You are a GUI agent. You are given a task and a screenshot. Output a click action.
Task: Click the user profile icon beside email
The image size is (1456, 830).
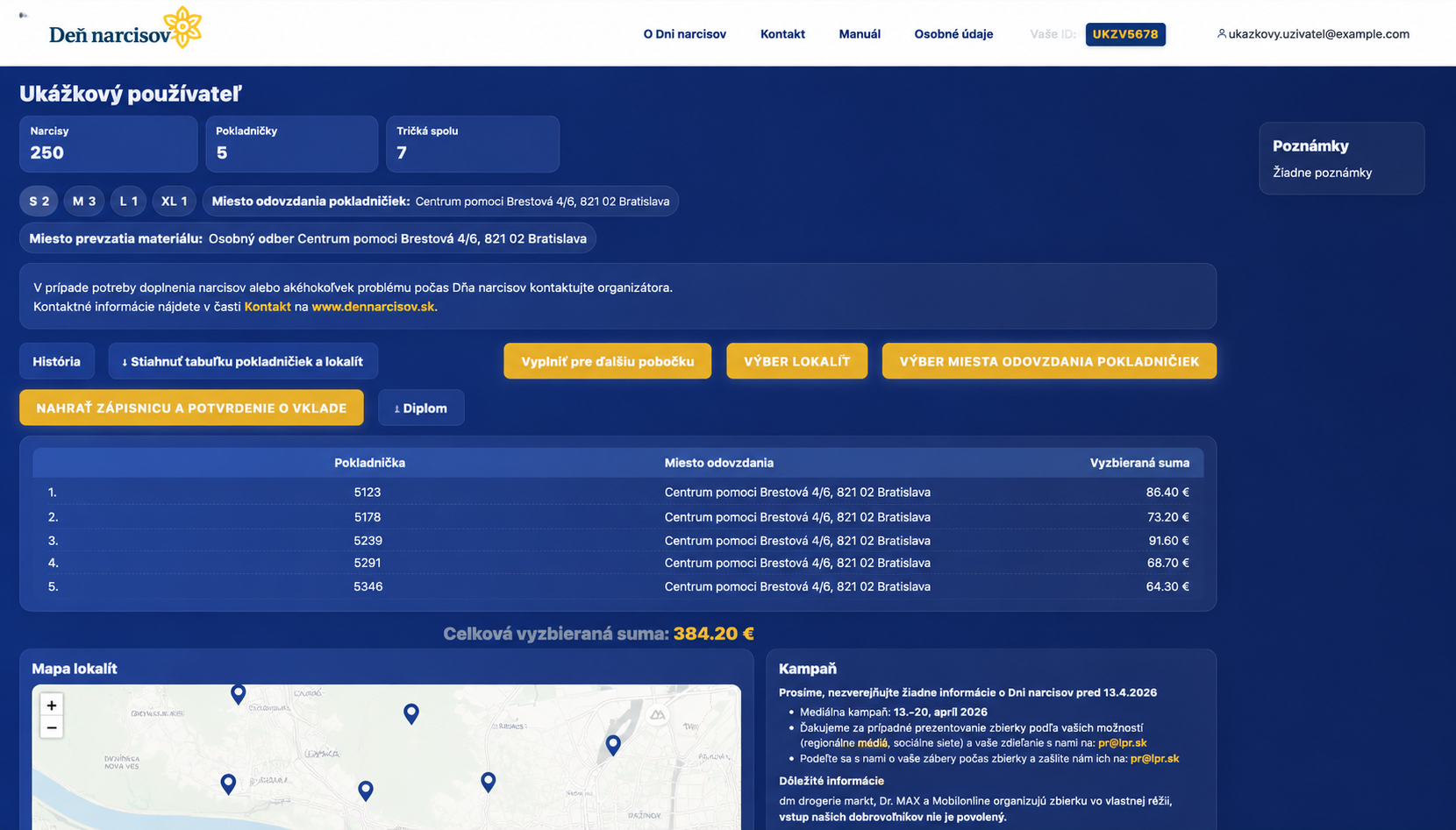(x=1221, y=34)
